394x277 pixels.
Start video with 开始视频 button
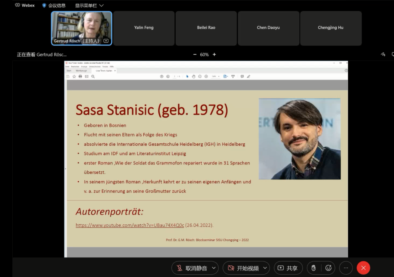[243, 268]
